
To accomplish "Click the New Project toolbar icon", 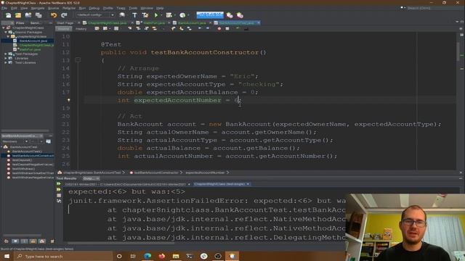I will point(18,15).
